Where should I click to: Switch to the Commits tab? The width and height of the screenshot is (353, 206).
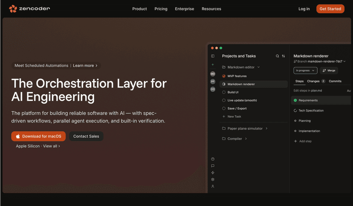335,81
